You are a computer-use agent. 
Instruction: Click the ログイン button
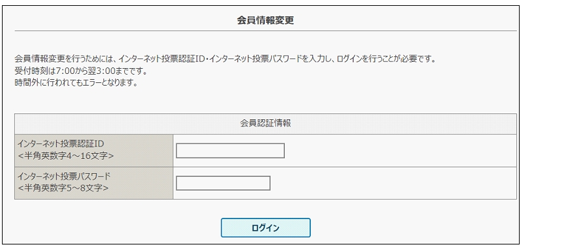(x=265, y=228)
